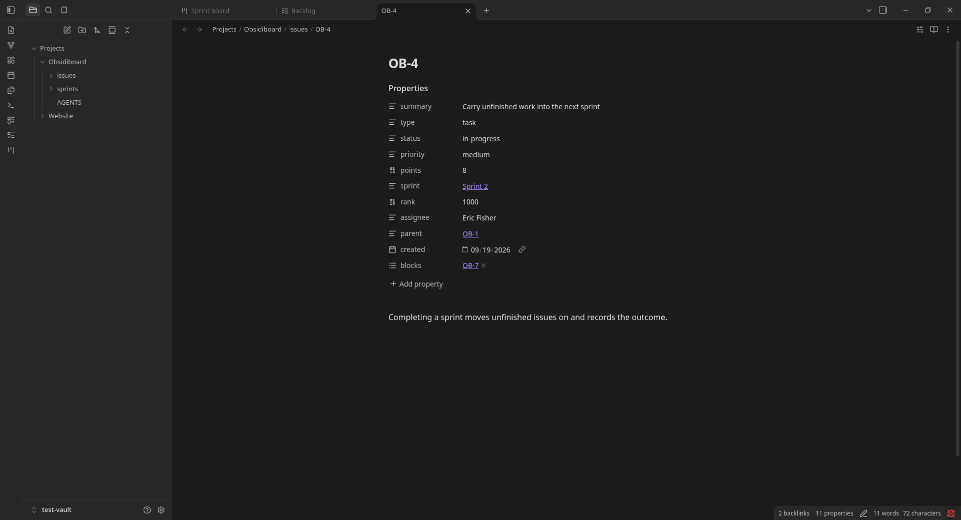
Task: Open the templates icon in the ribbon
Action: tap(11, 90)
